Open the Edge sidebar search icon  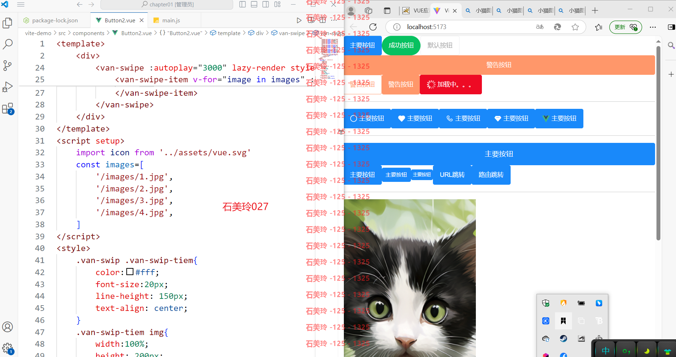point(671,45)
